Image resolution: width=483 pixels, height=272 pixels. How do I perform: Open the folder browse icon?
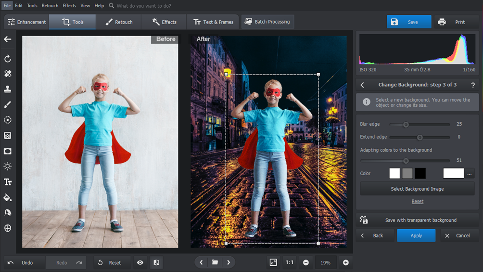pos(215,262)
